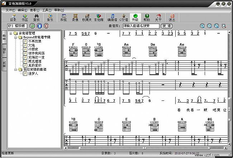Select the song 谁伴我闯荡
The image size is (233, 158).
click(x=37, y=53)
